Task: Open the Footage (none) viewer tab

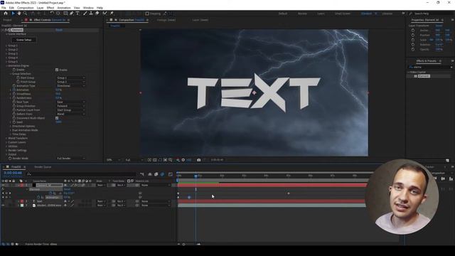Action: pyautogui.click(x=166, y=20)
